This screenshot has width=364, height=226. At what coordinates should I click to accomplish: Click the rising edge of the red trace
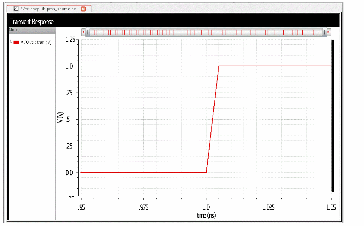(212, 120)
